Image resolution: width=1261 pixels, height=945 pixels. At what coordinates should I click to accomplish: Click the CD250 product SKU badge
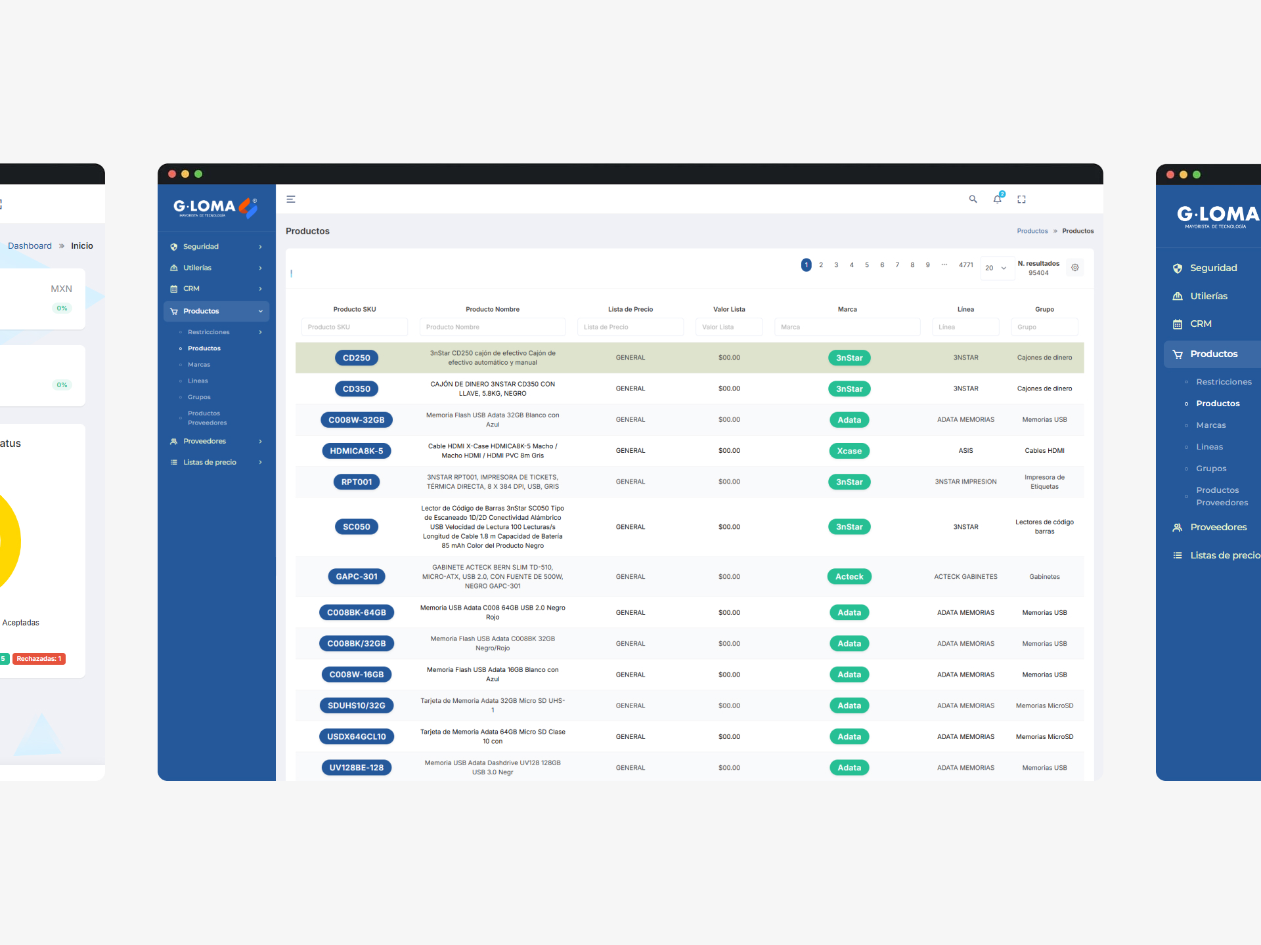[x=356, y=358]
